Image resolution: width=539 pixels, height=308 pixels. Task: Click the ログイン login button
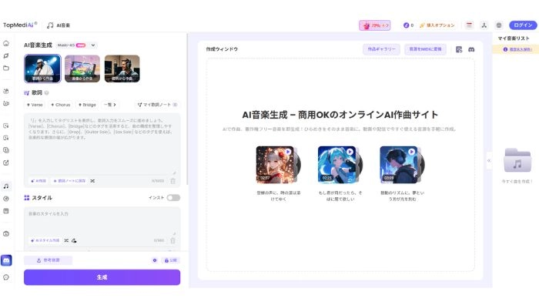point(523,25)
